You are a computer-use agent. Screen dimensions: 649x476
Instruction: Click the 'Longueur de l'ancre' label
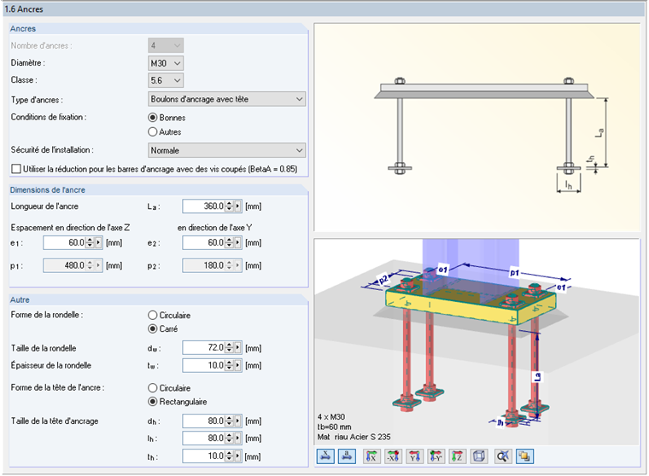[44, 206]
